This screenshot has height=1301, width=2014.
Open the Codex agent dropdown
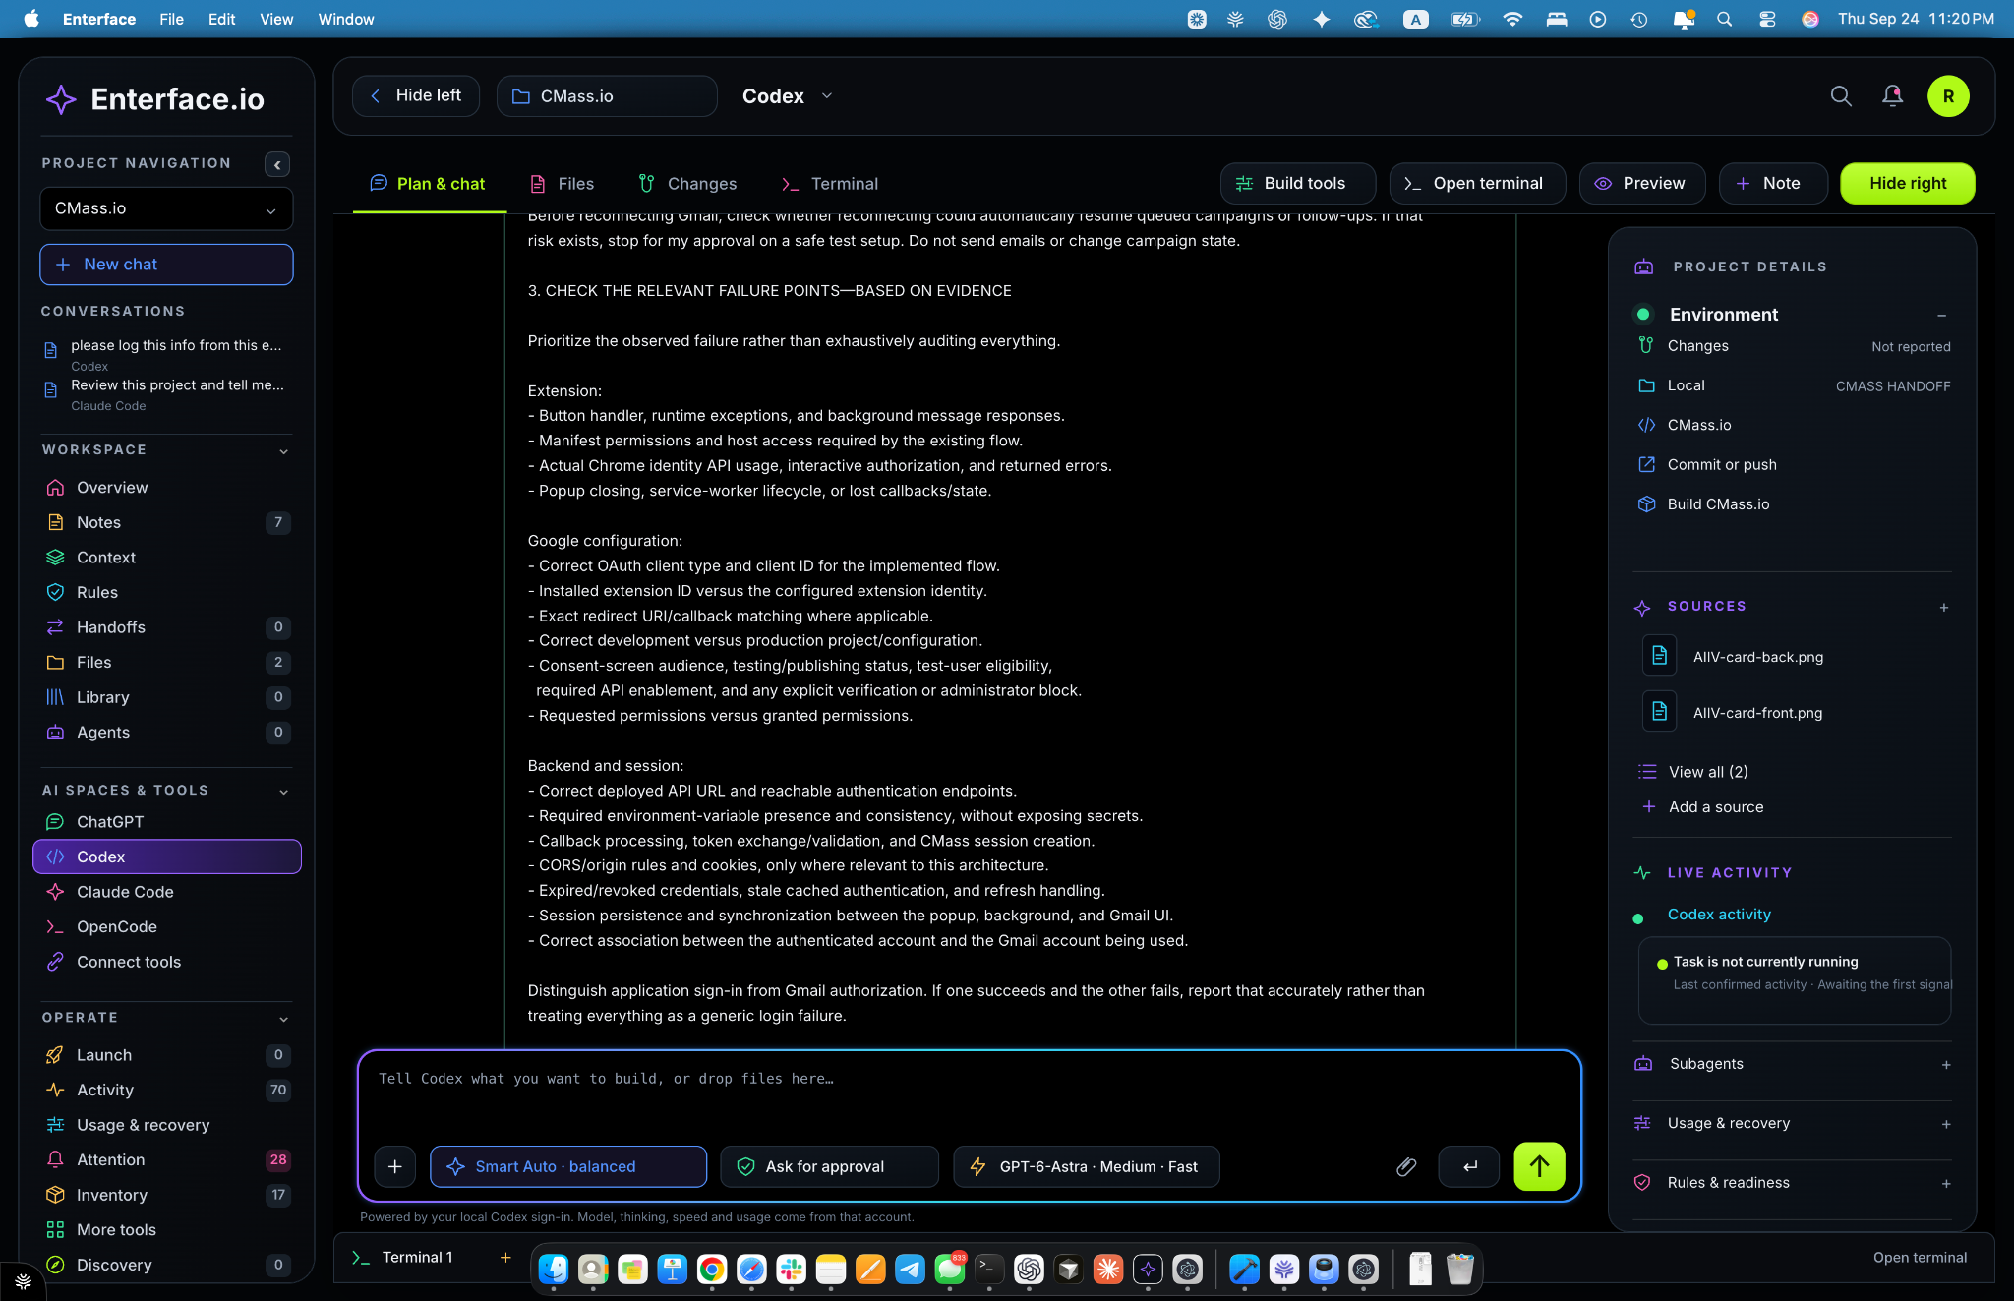click(x=787, y=96)
